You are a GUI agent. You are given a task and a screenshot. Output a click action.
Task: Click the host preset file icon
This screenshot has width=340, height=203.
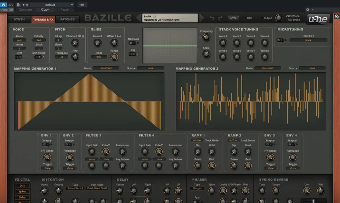click(x=18, y=5)
